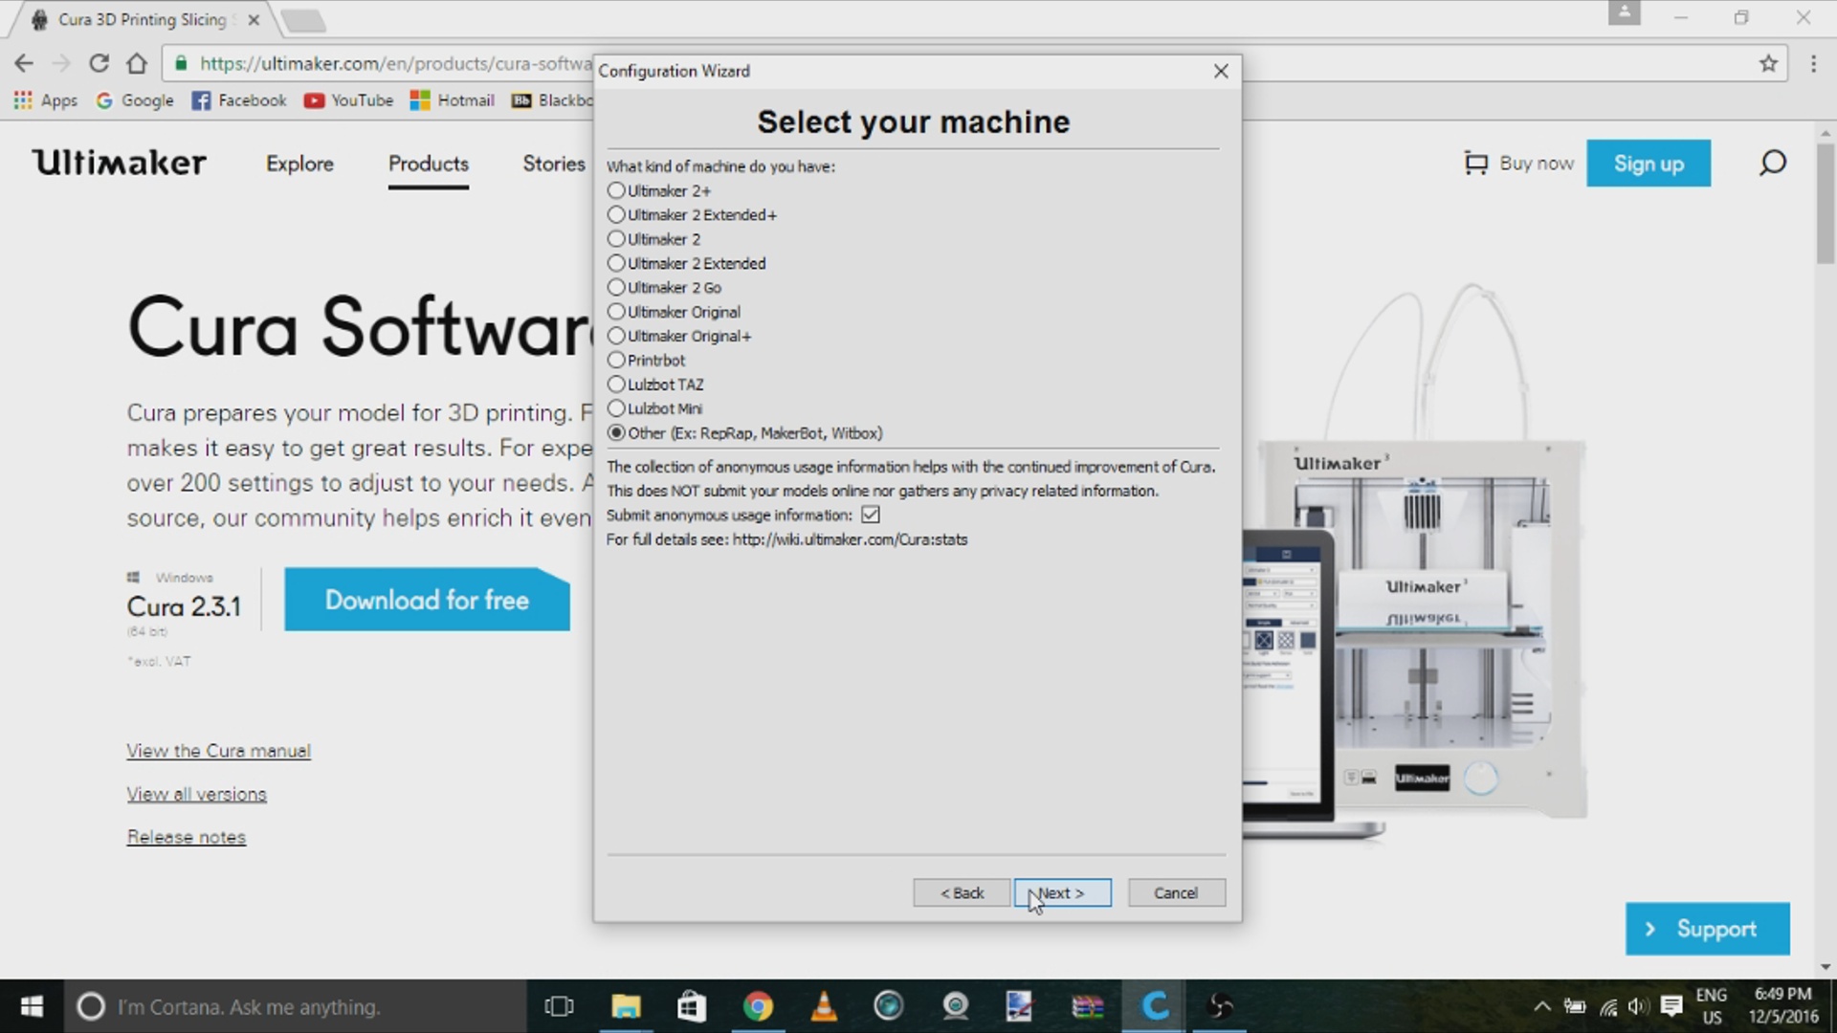The image size is (1837, 1033).
Task: Click the View the Cura manual link
Action: pyautogui.click(x=218, y=751)
